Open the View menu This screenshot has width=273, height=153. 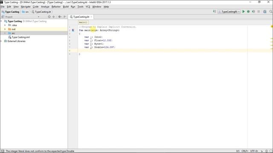16,7
